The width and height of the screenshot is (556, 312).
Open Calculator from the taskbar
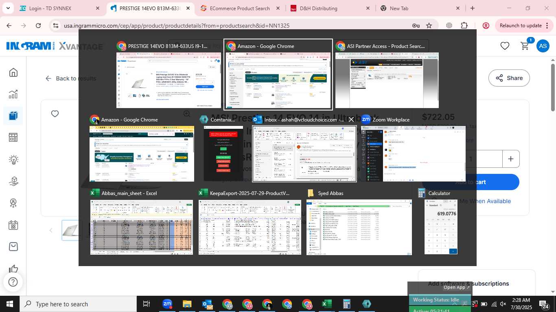[x=346, y=304]
